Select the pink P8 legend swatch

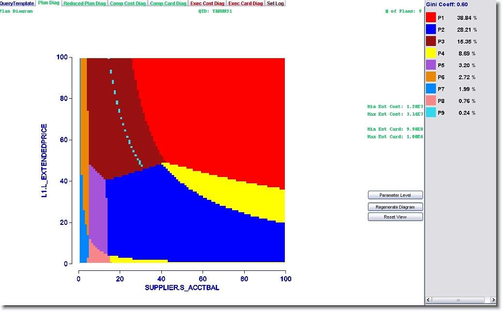click(x=431, y=101)
